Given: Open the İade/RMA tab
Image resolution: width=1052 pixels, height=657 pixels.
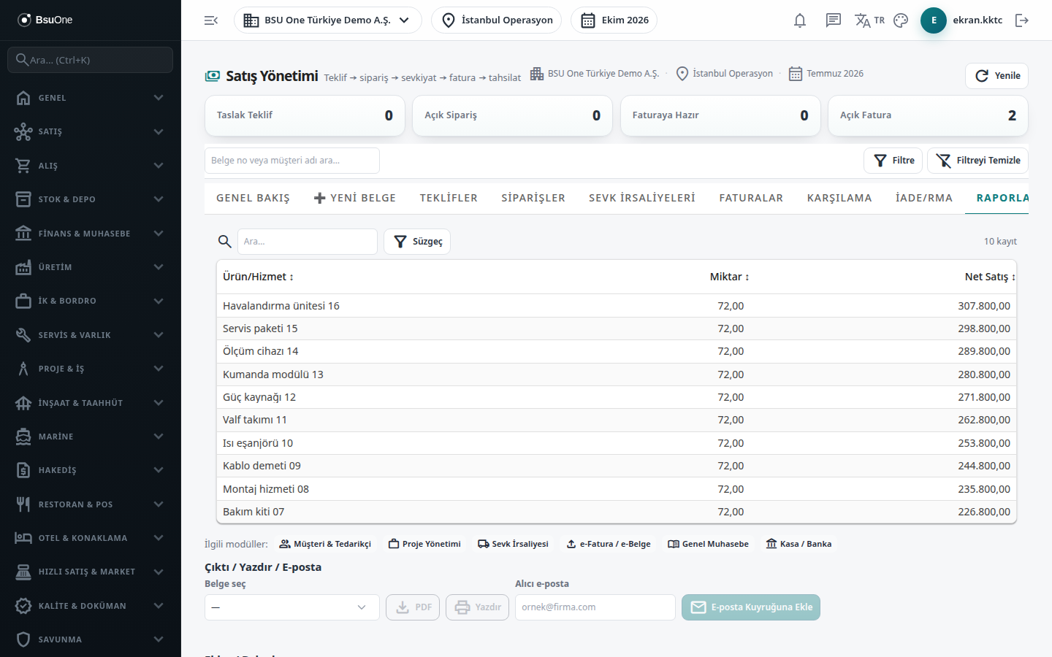Looking at the screenshot, I should (x=924, y=198).
